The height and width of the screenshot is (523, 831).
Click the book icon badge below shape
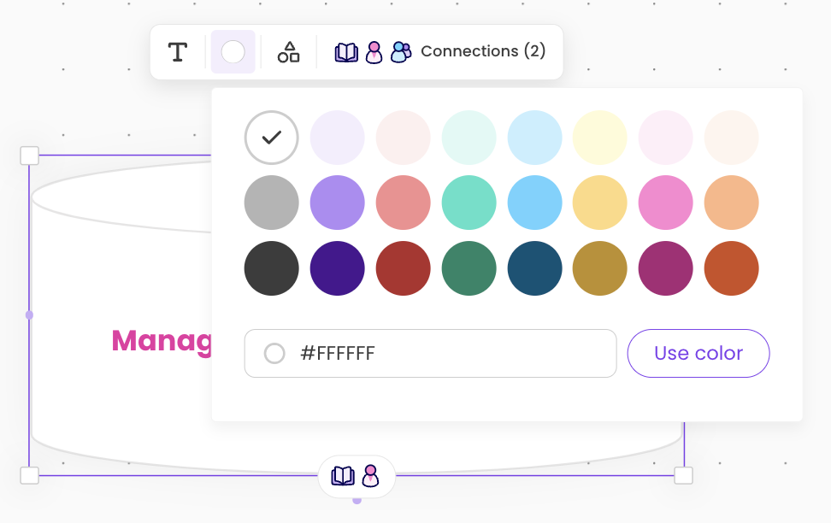coord(343,476)
